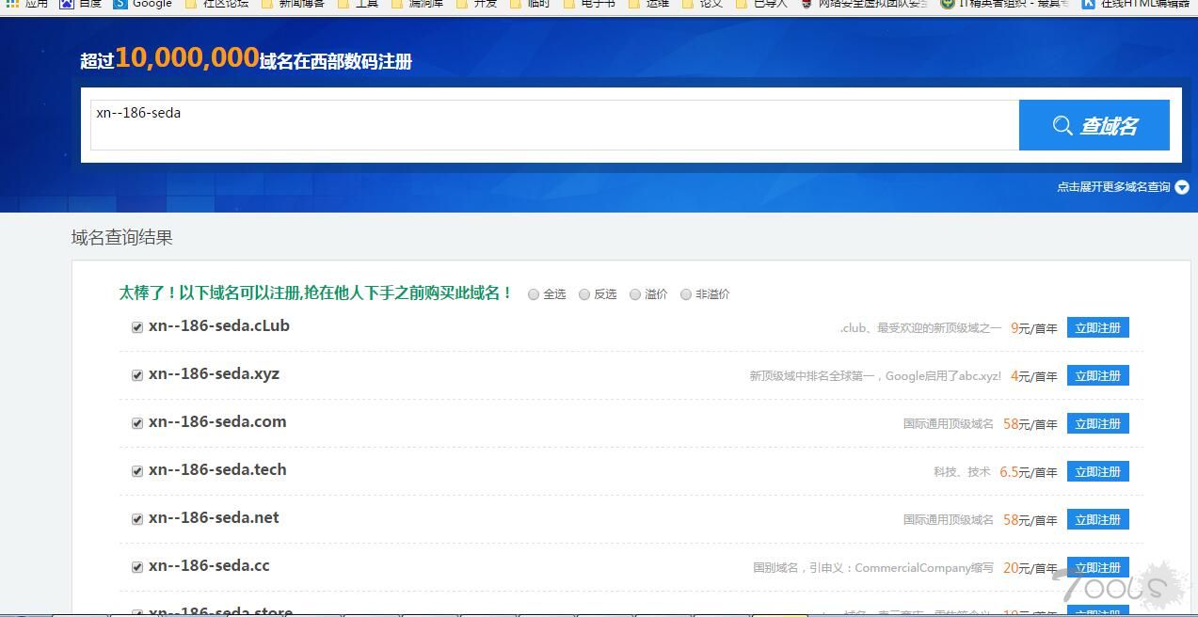Screen dimensions: 1198x617
Task: Expand 点击展开更多域名查询 arrow
Action: [x=1182, y=187]
